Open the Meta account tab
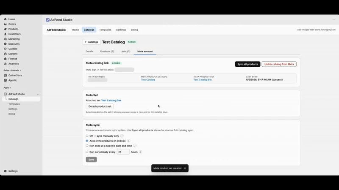This screenshot has height=190, width=339. tap(145, 52)
